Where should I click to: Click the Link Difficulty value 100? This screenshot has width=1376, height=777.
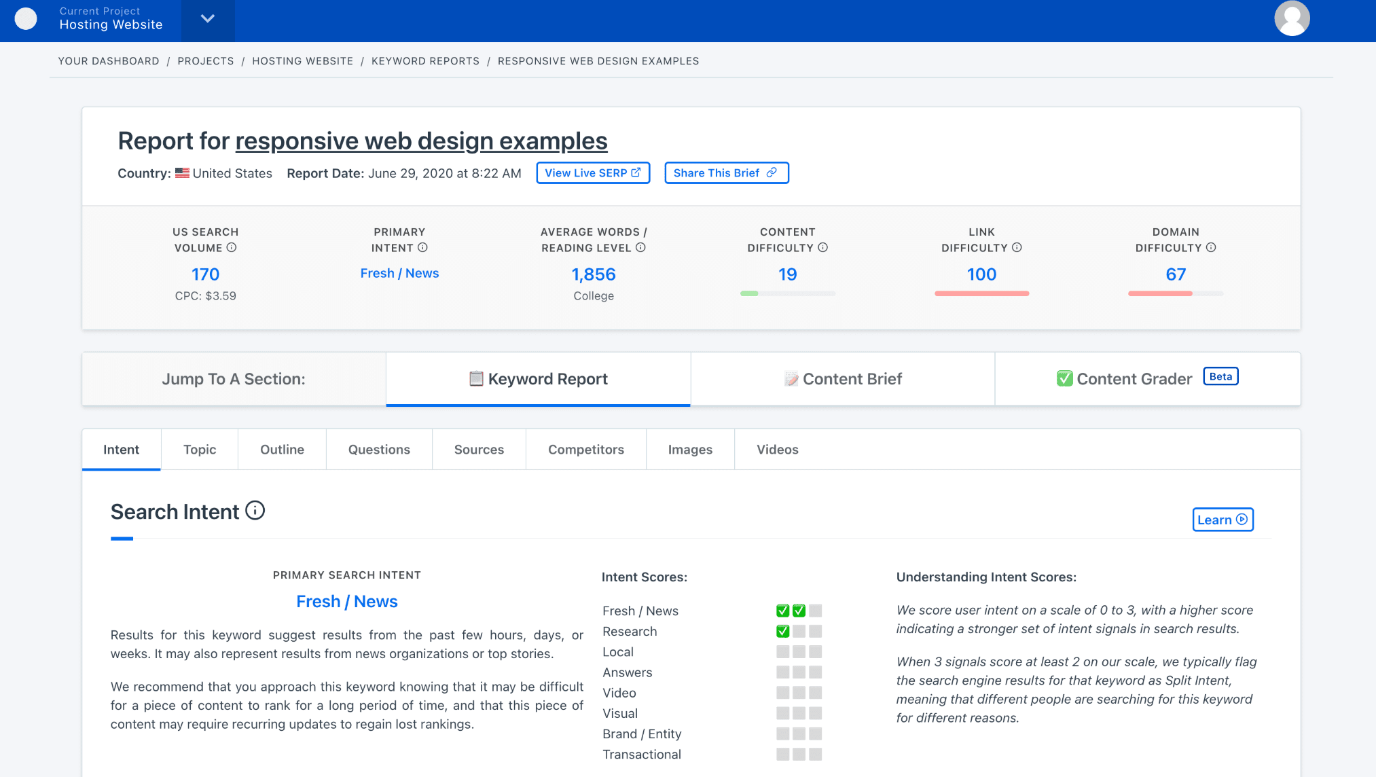(x=981, y=274)
